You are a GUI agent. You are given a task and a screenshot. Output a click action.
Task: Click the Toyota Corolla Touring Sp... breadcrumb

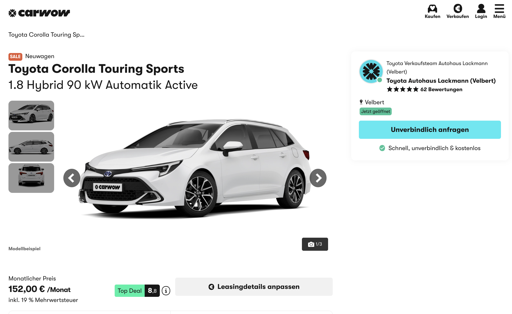tap(46, 35)
